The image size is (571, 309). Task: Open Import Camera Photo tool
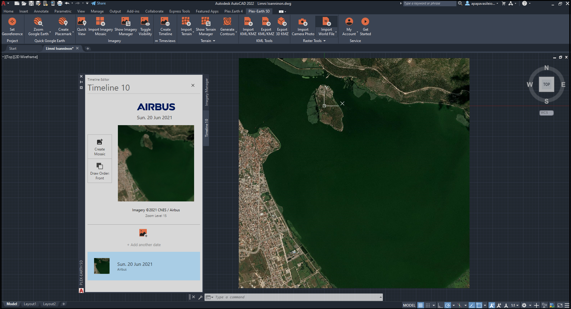click(x=303, y=27)
